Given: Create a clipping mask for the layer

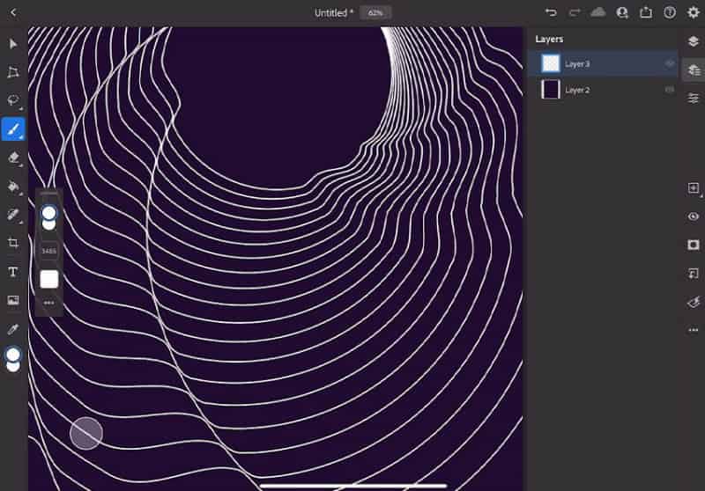Looking at the screenshot, I should [x=694, y=274].
